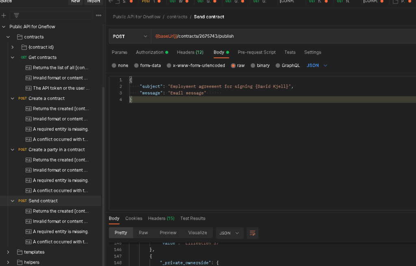Select the "form-data" body type radio
416x266 pixels.
(x=136, y=65)
